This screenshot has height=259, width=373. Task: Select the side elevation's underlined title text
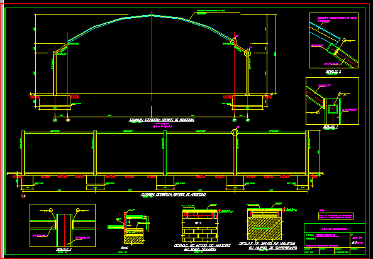[x=174, y=195]
